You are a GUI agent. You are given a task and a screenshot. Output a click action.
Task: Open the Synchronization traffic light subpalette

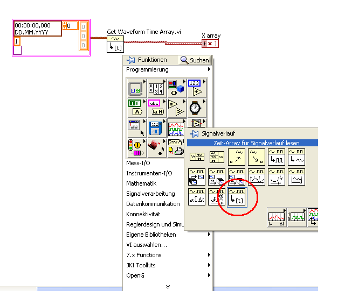pyautogui.click(x=136, y=148)
